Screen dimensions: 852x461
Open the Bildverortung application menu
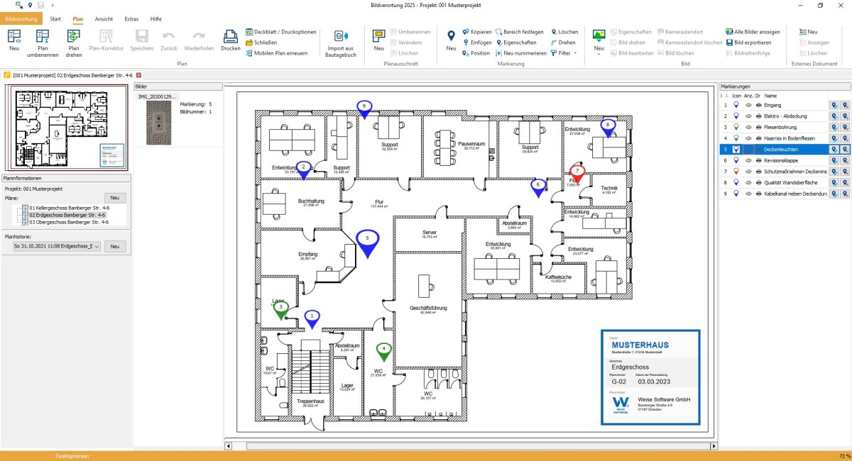[21, 18]
